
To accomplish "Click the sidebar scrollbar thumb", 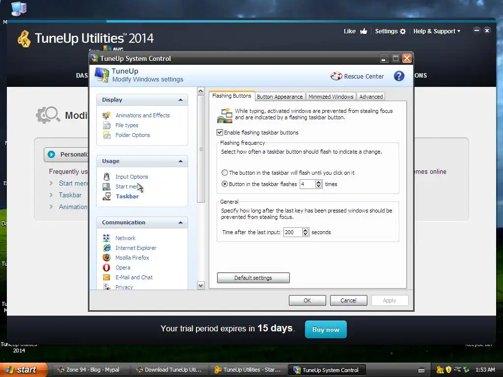I will coord(201,149).
